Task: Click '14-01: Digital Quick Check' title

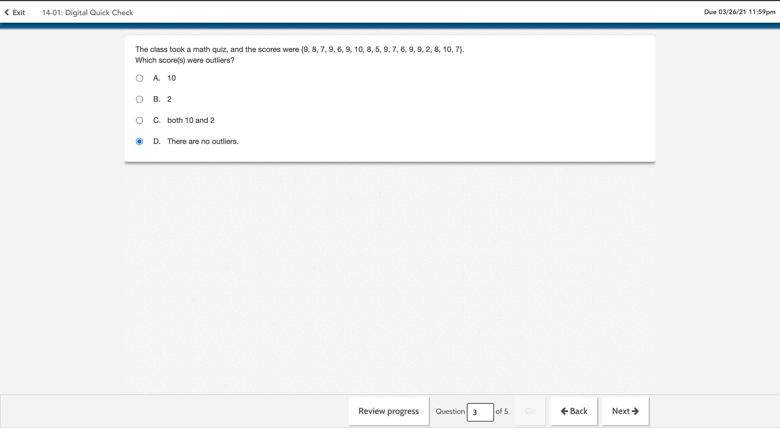Action: tap(87, 13)
